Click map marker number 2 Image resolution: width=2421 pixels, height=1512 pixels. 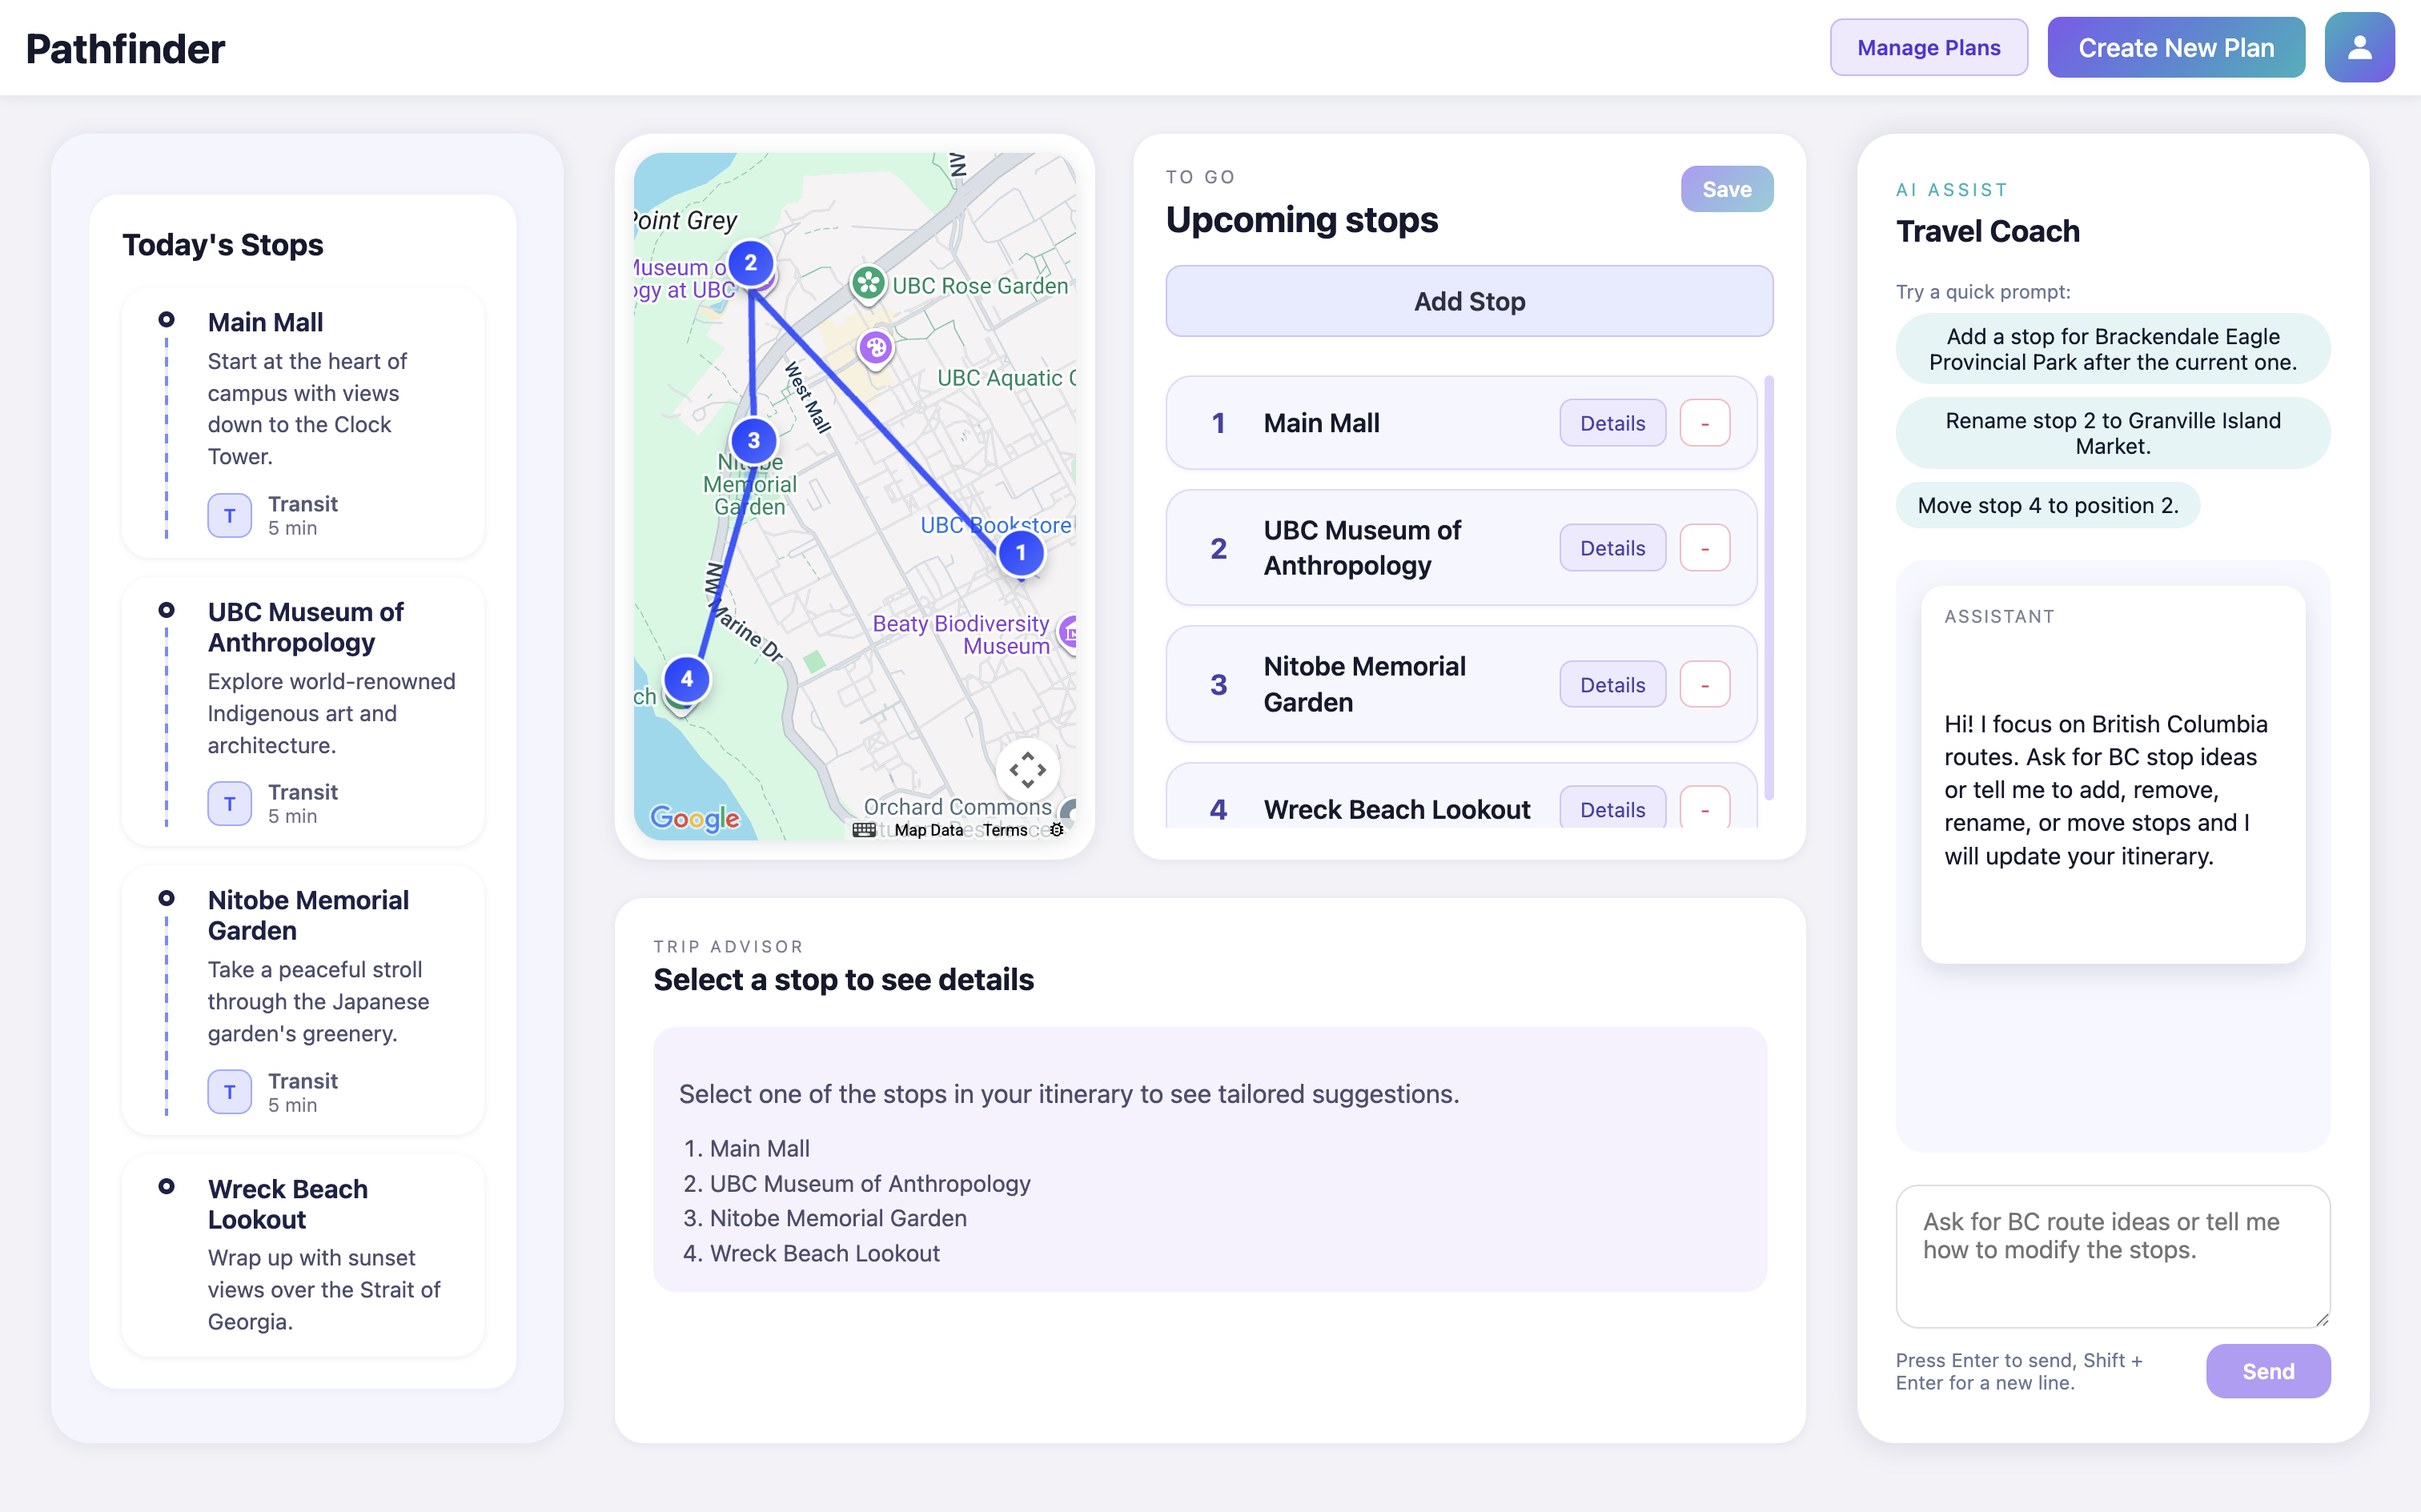(x=750, y=263)
